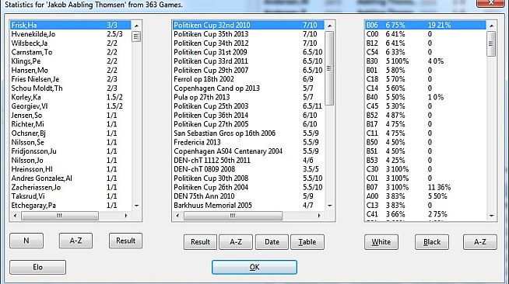Screen dimensions: 509x284
Task: Select opponent Schou Moldt,Th row
Action: pos(71,88)
